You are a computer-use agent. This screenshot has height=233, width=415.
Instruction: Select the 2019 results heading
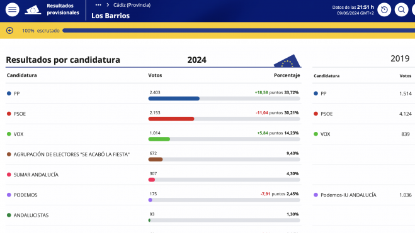pos(400,58)
